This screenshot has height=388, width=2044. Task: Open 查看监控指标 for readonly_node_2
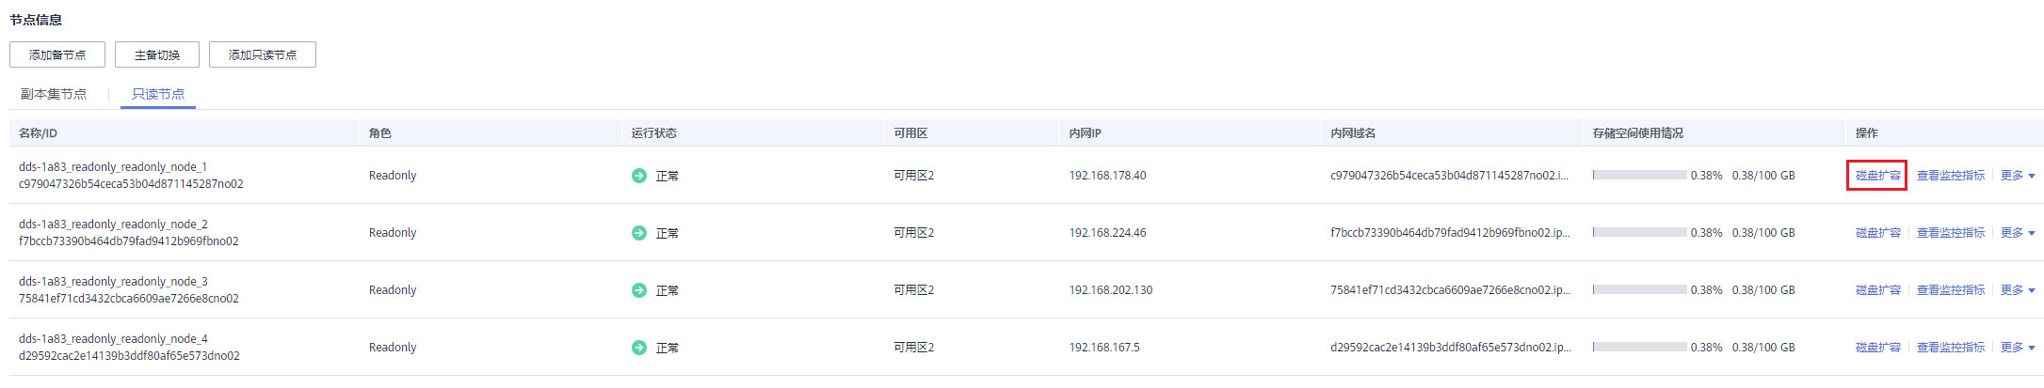pos(1950,233)
